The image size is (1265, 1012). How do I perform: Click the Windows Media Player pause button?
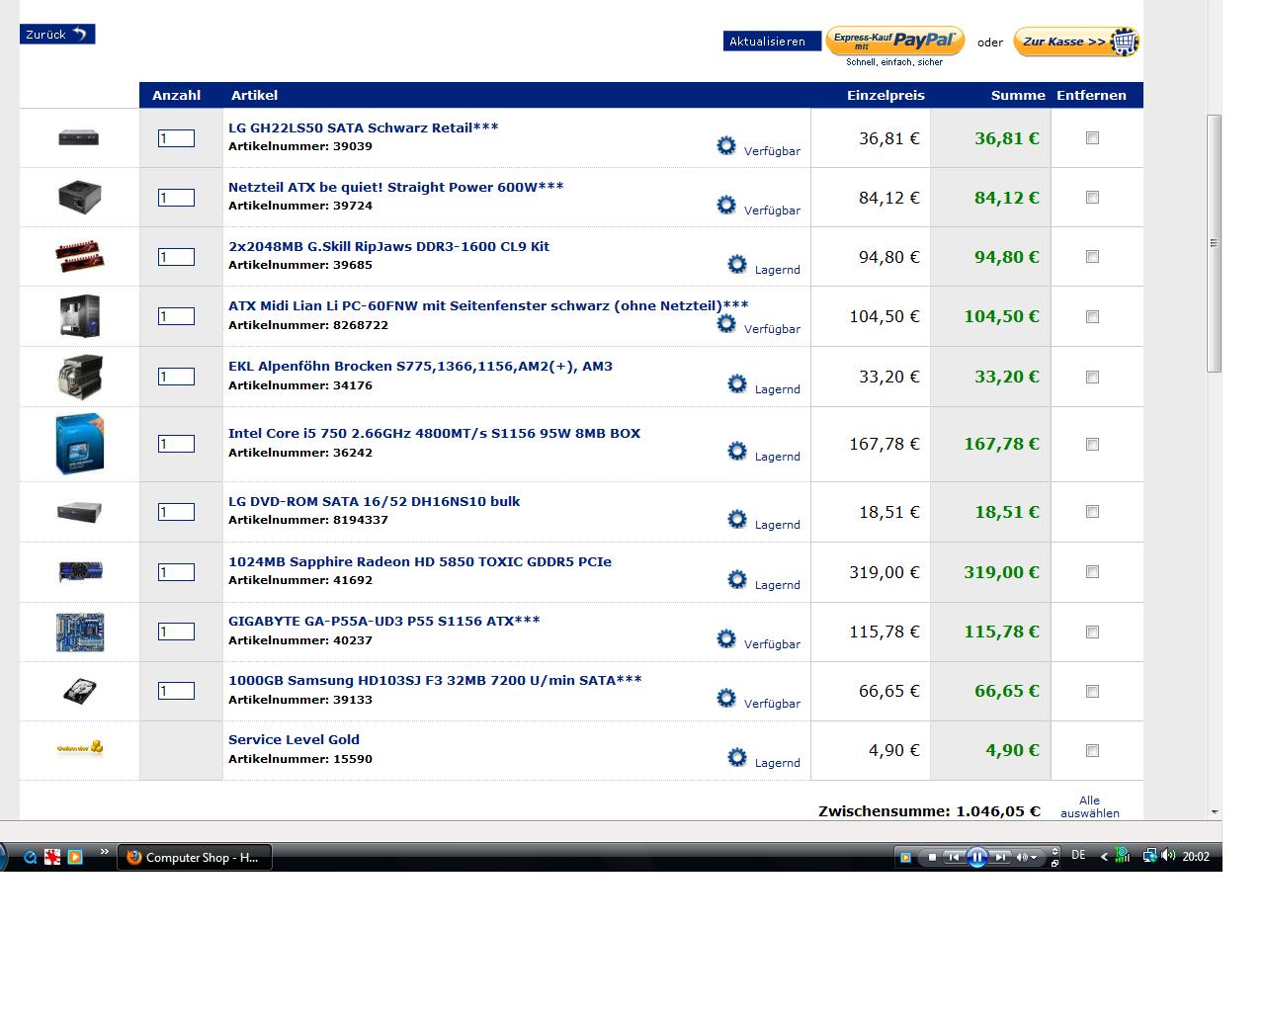coord(976,857)
